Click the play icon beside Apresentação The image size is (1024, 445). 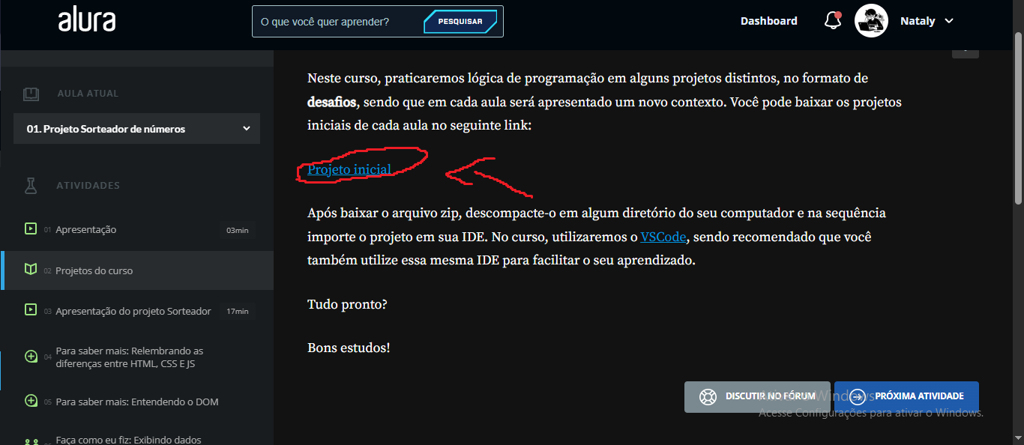point(31,228)
